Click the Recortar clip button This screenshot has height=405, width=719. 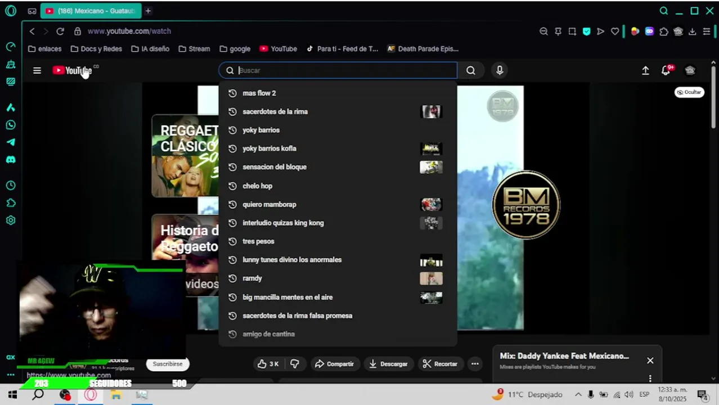[x=440, y=364]
